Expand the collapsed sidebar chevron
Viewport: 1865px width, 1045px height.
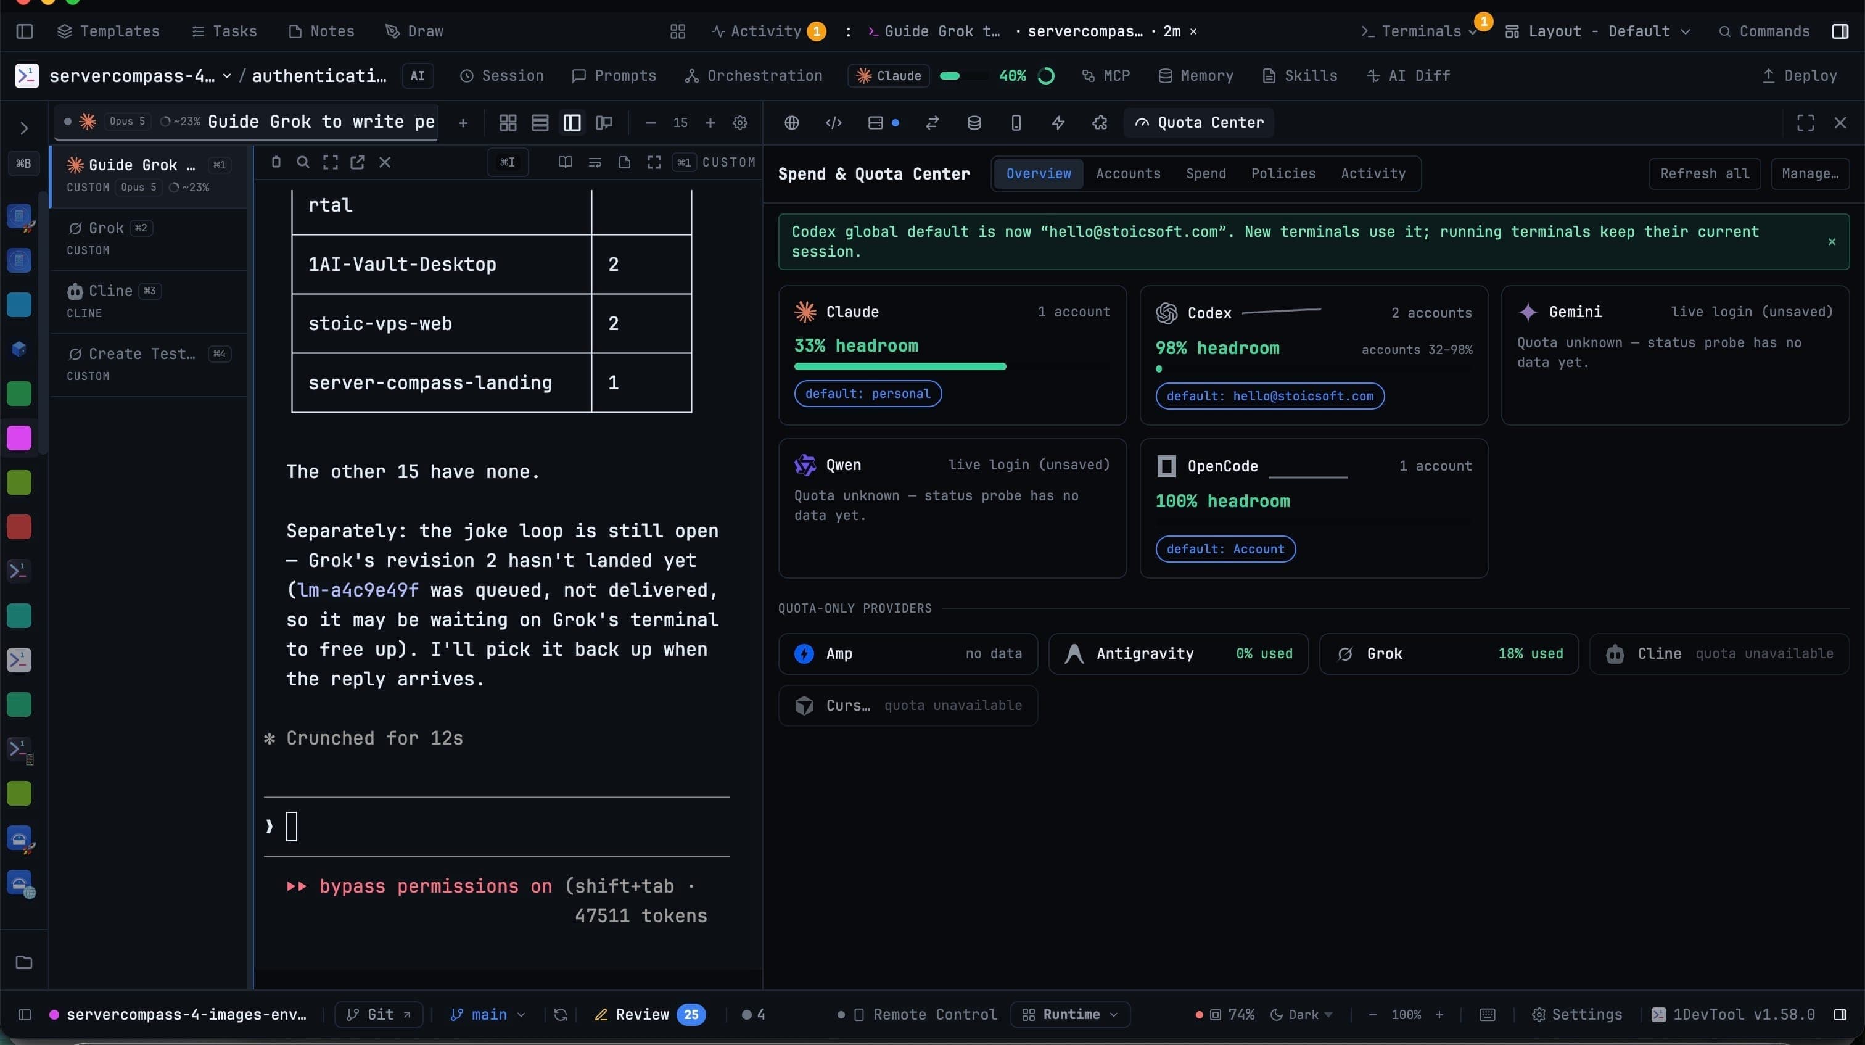click(x=24, y=129)
